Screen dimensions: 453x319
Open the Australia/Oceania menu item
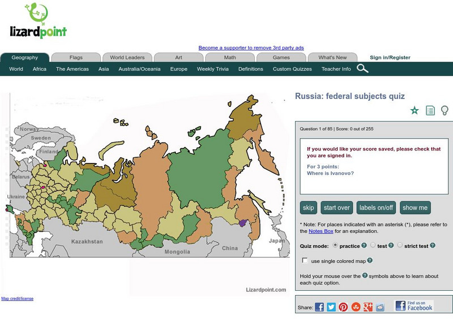pyautogui.click(x=139, y=69)
